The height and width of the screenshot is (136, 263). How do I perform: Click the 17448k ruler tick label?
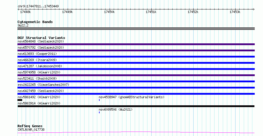(x=25, y=12)
